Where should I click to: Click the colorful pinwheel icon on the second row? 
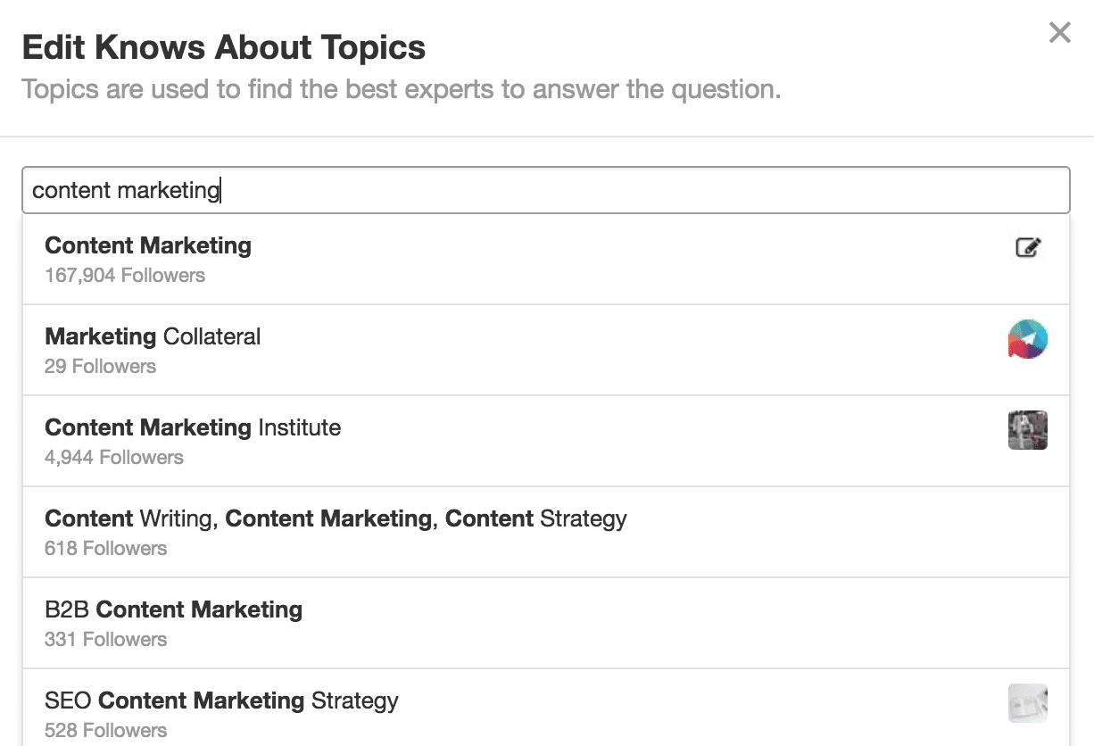pos(1027,340)
